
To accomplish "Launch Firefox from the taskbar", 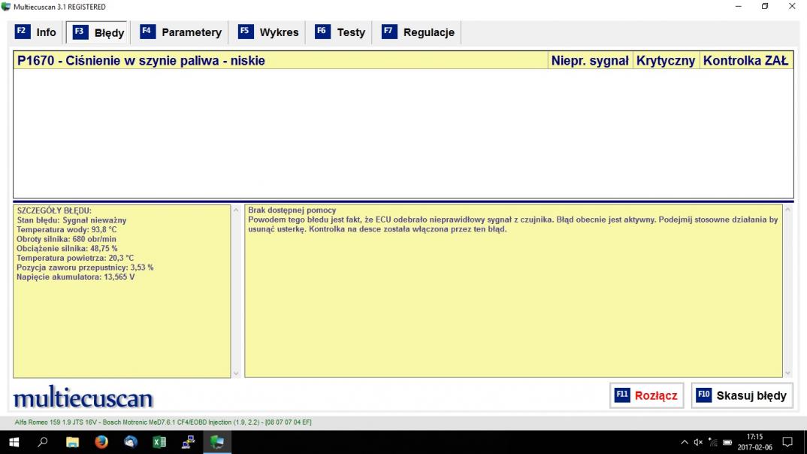I will coord(101,442).
